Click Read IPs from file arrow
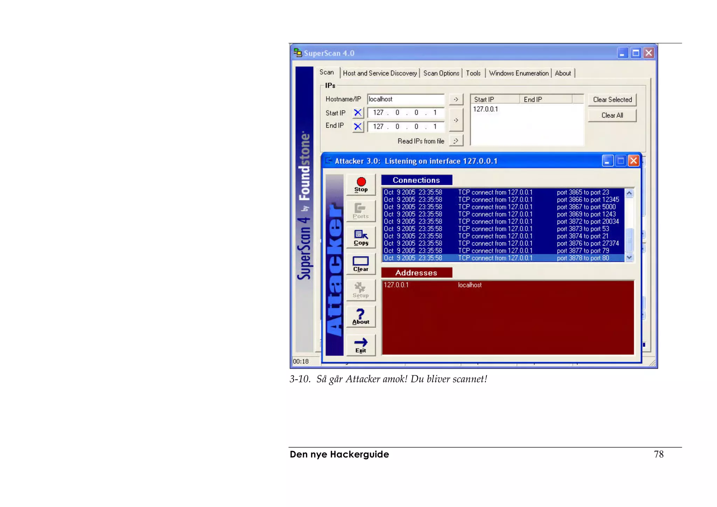 (456, 141)
